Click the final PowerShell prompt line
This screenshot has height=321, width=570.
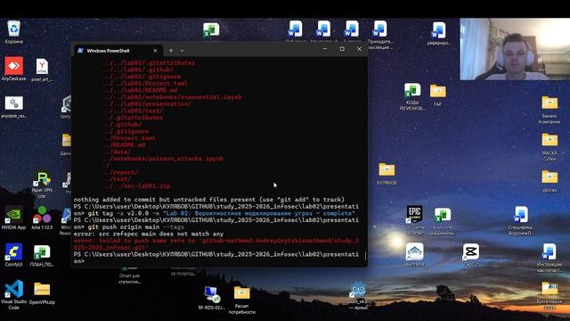[x=216, y=258]
